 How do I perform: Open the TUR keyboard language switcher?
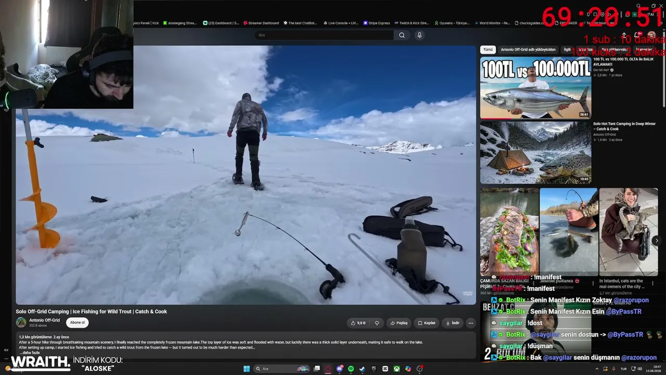(623, 369)
